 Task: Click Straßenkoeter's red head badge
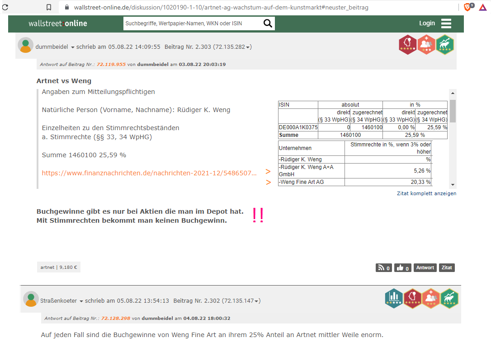(412, 298)
